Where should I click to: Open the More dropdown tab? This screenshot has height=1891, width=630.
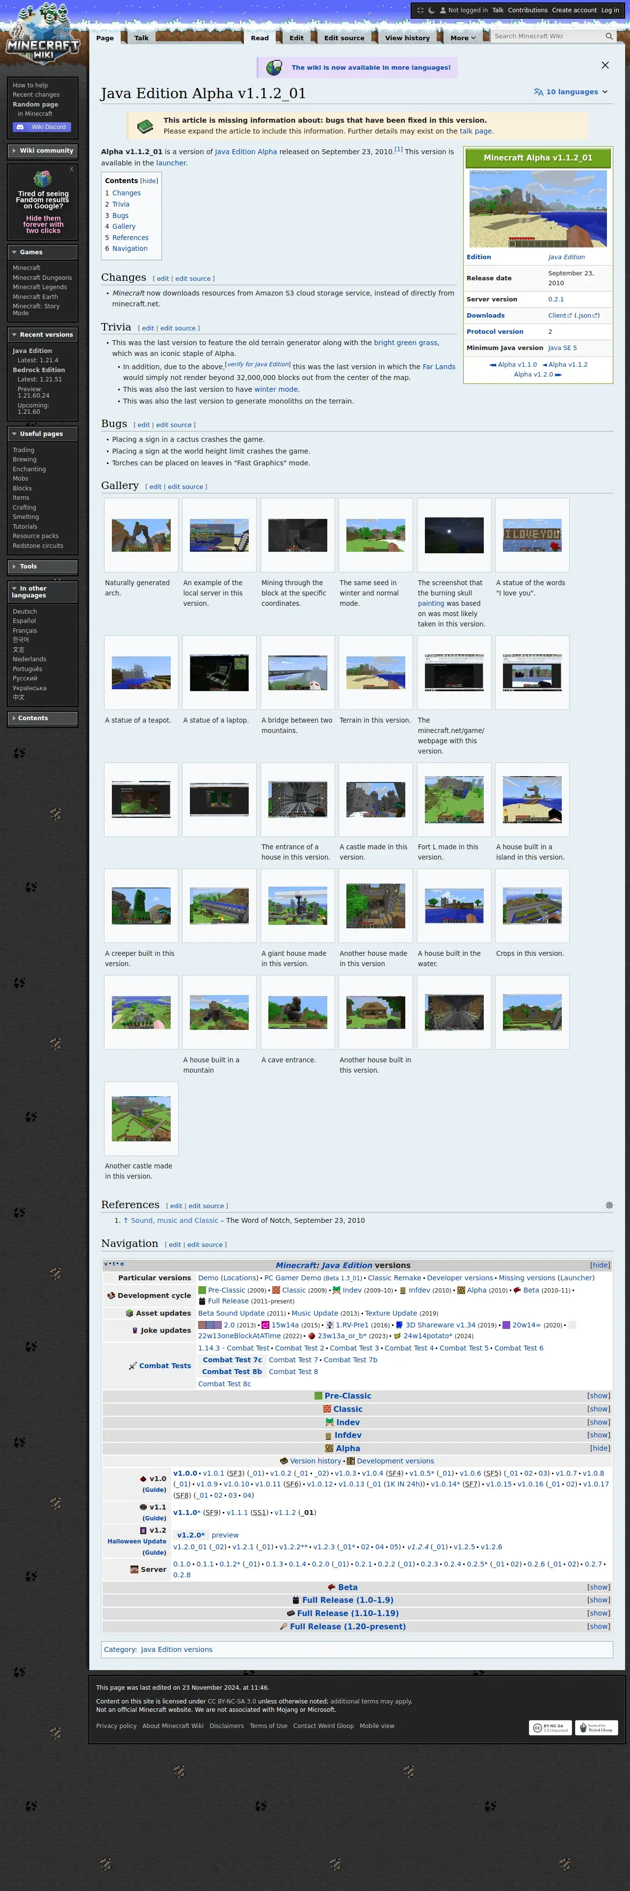click(x=463, y=38)
